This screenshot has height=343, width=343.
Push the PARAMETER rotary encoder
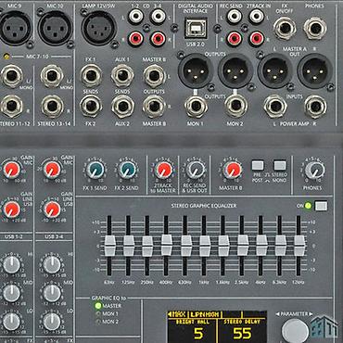coord(295,331)
